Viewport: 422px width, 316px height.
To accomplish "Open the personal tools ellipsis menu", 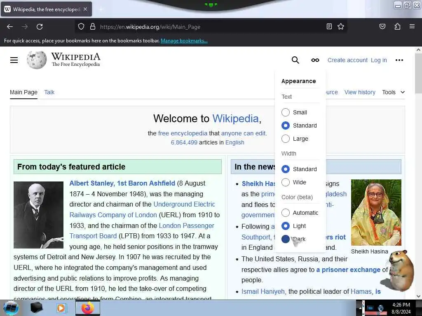I will (399, 60).
